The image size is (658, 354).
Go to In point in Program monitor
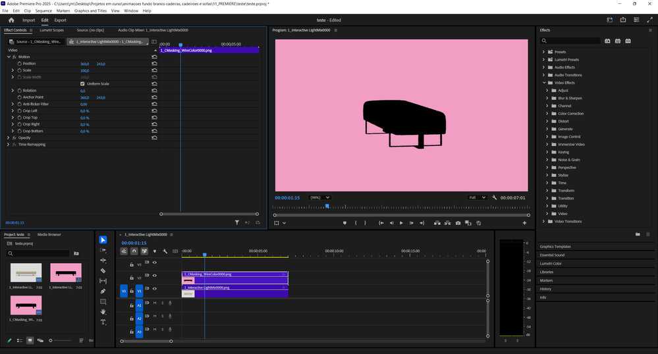click(381, 223)
